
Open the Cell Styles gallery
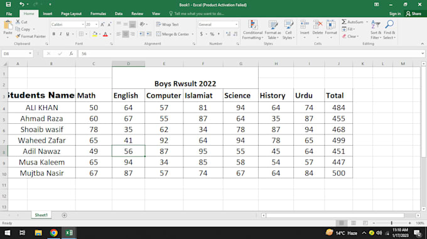288,29
